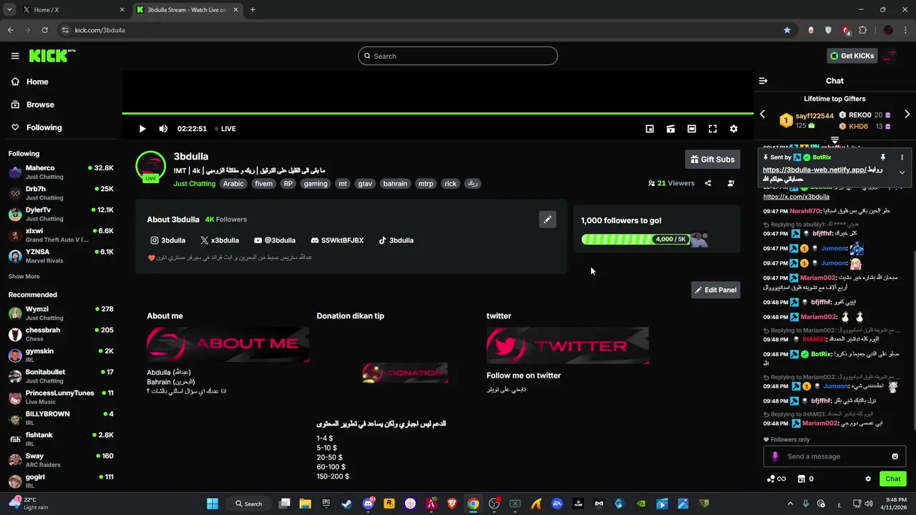Toggle theater mode
This screenshot has width=916, height=515.
(x=691, y=129)
